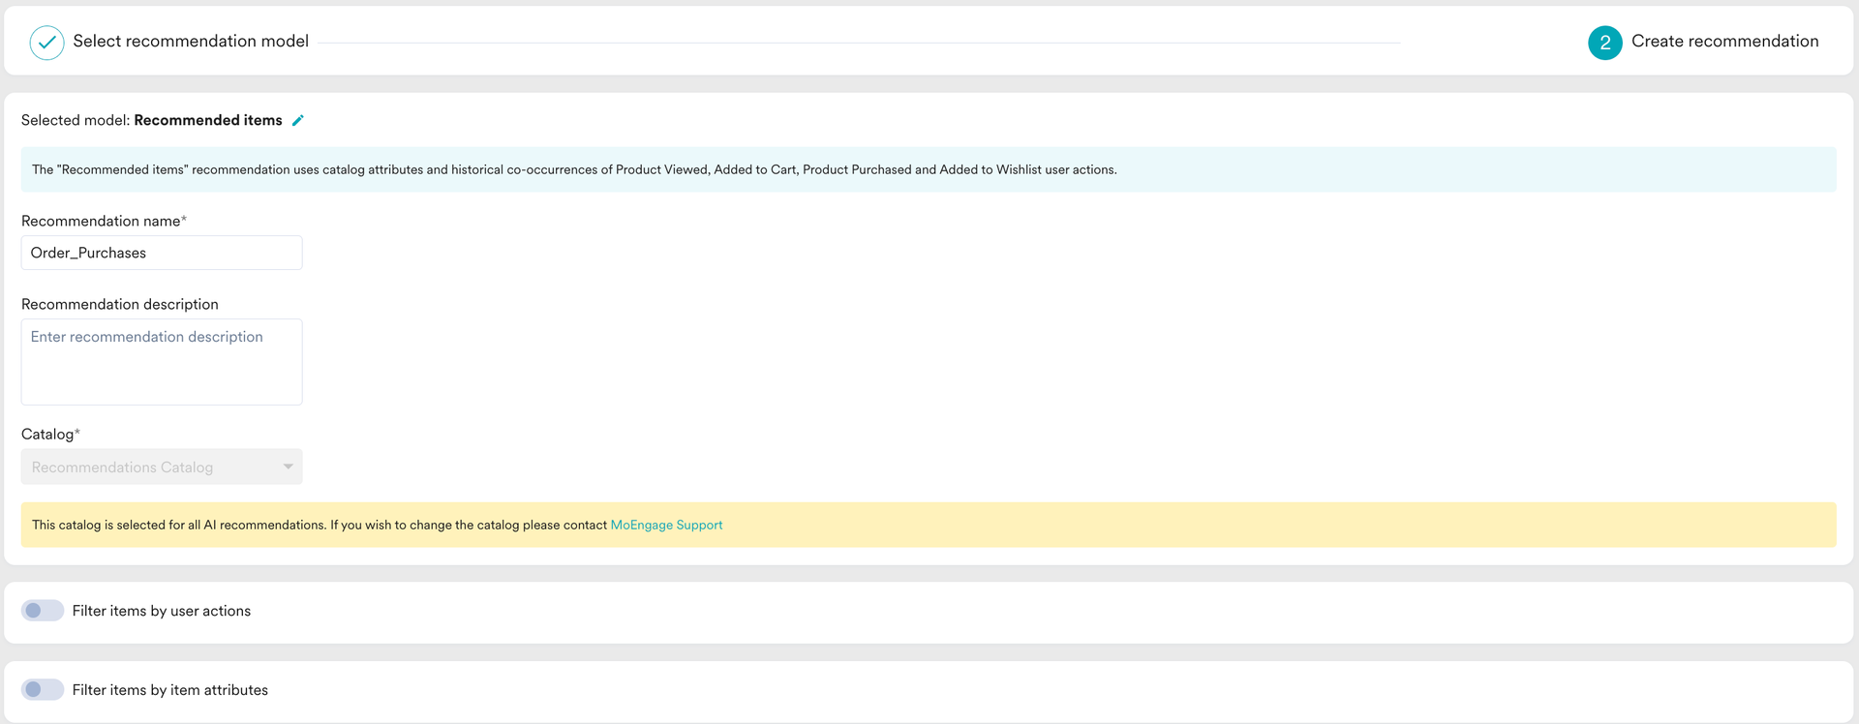Click the step 2 circle icon
The height and width of the screenshot is (724, 1859).
click(x=1604, y=43)
